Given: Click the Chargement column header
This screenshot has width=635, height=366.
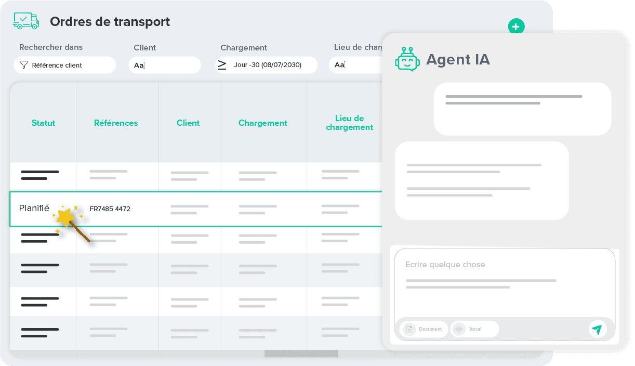Looking at the screenshot, I should coord(262,123).
